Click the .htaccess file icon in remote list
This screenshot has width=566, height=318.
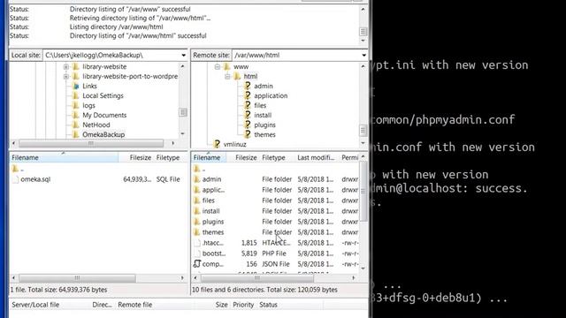click(196, 243)
